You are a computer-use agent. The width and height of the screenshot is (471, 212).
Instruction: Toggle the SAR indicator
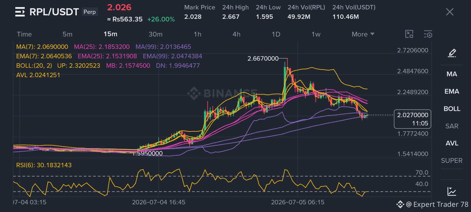pyautogui.click(x=452, y=126)
